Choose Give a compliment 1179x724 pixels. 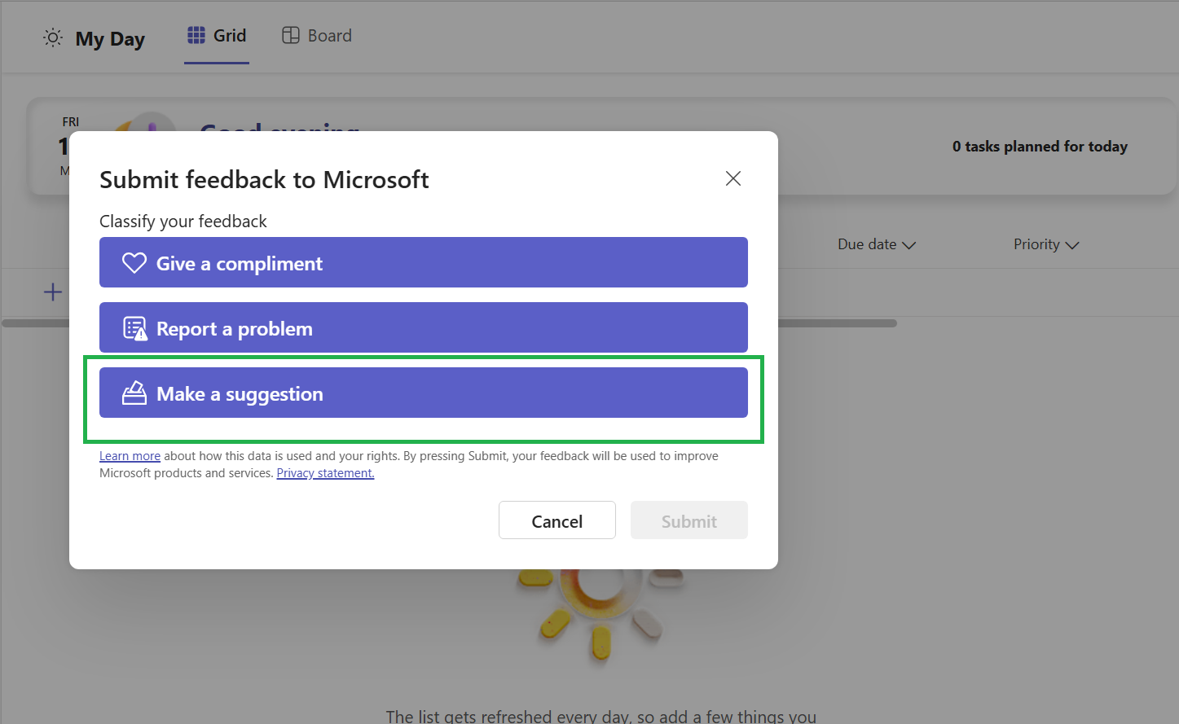[x=424, y=262]
